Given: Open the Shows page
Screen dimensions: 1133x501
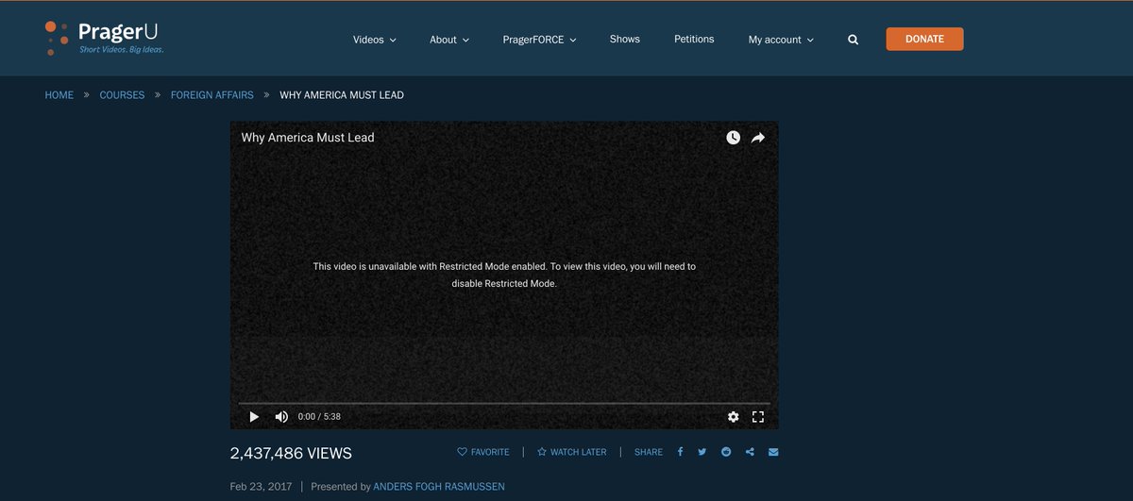Looking at the screenshot, I should click(x=625, y=39).
